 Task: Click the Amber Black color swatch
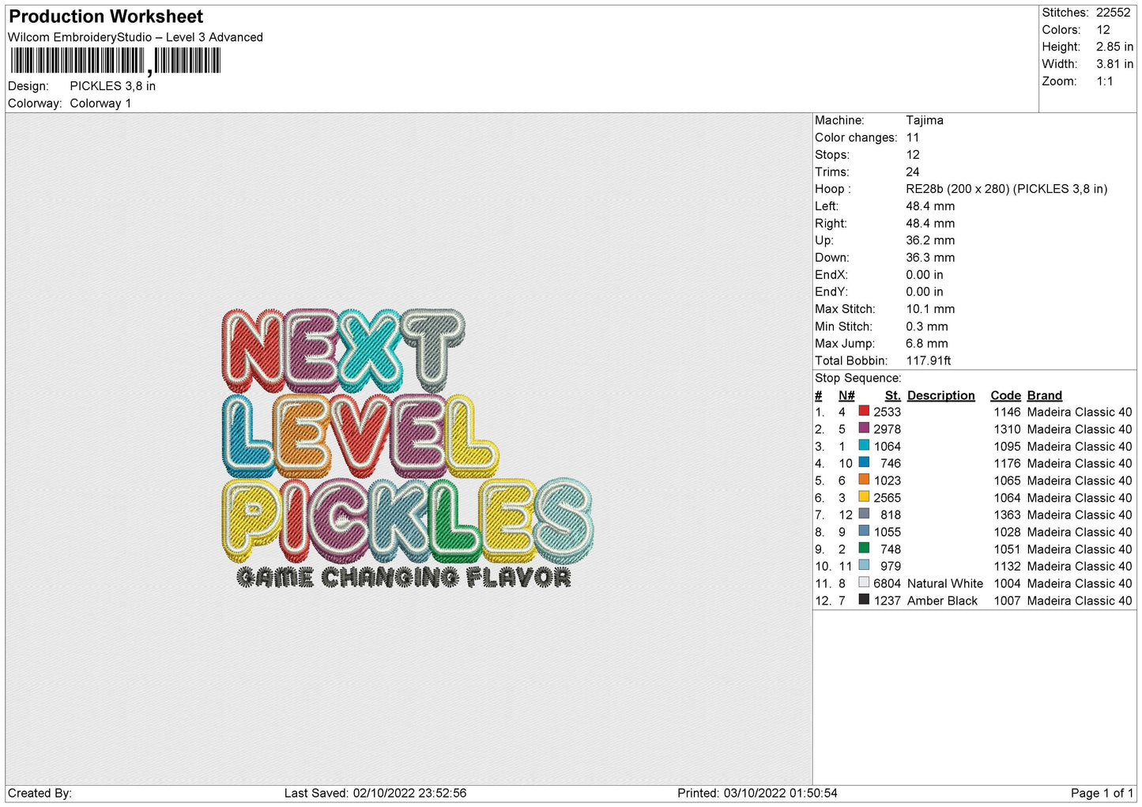[864, 600]
